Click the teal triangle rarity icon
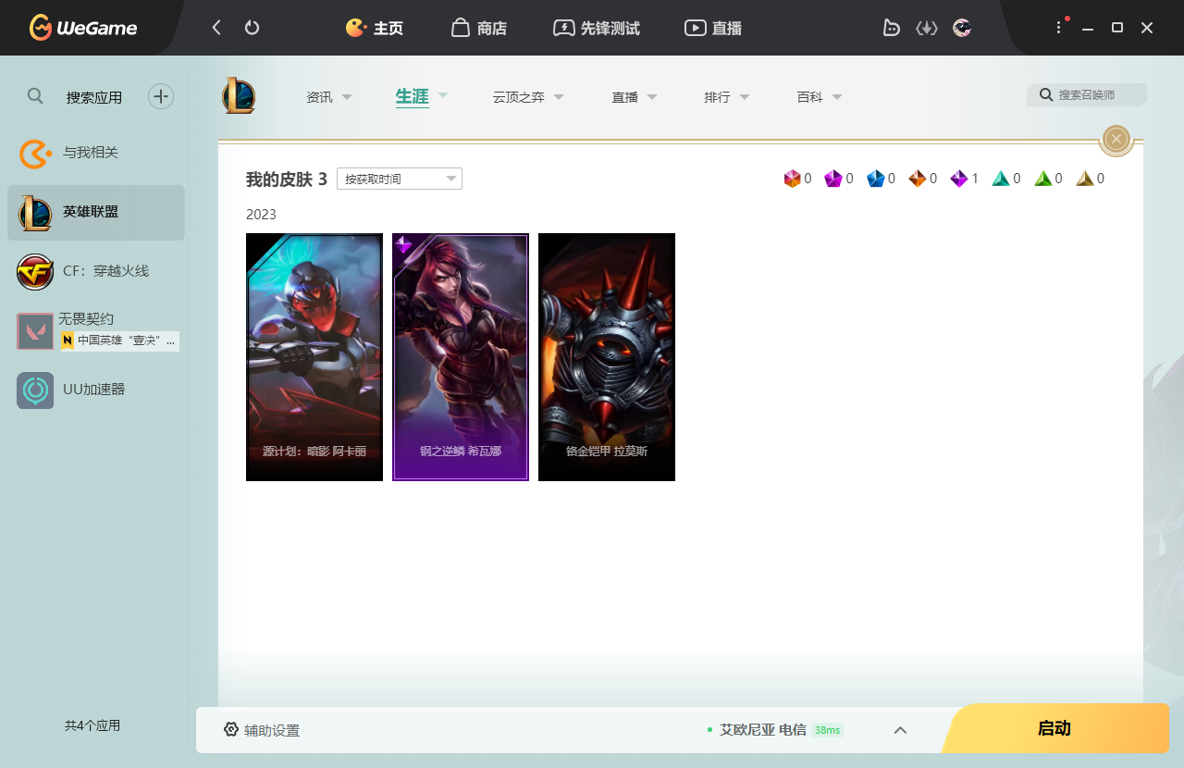This screenshot has width=1184, height=768. pyautogui.click(x=1001, y=179)
